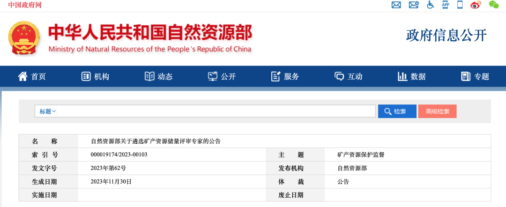The image size is (506, 207).
Task: Click the document-edit icon beside 服务
Action: coord(276,76)
